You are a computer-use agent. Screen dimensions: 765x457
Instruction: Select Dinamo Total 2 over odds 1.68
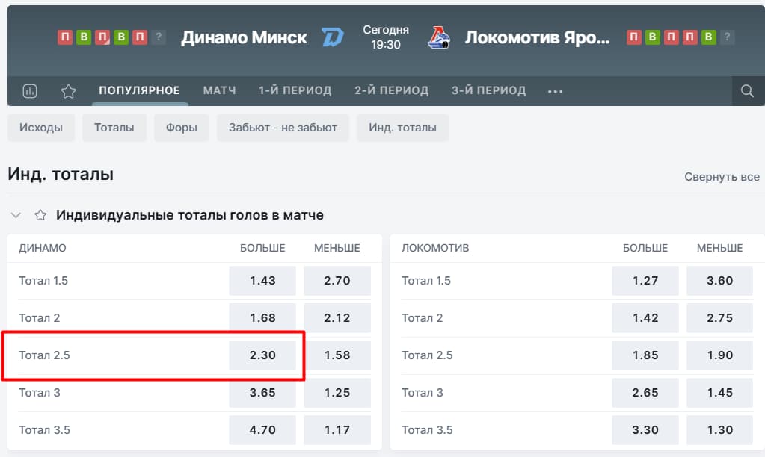pyautogui.click(x=262, y=317)
